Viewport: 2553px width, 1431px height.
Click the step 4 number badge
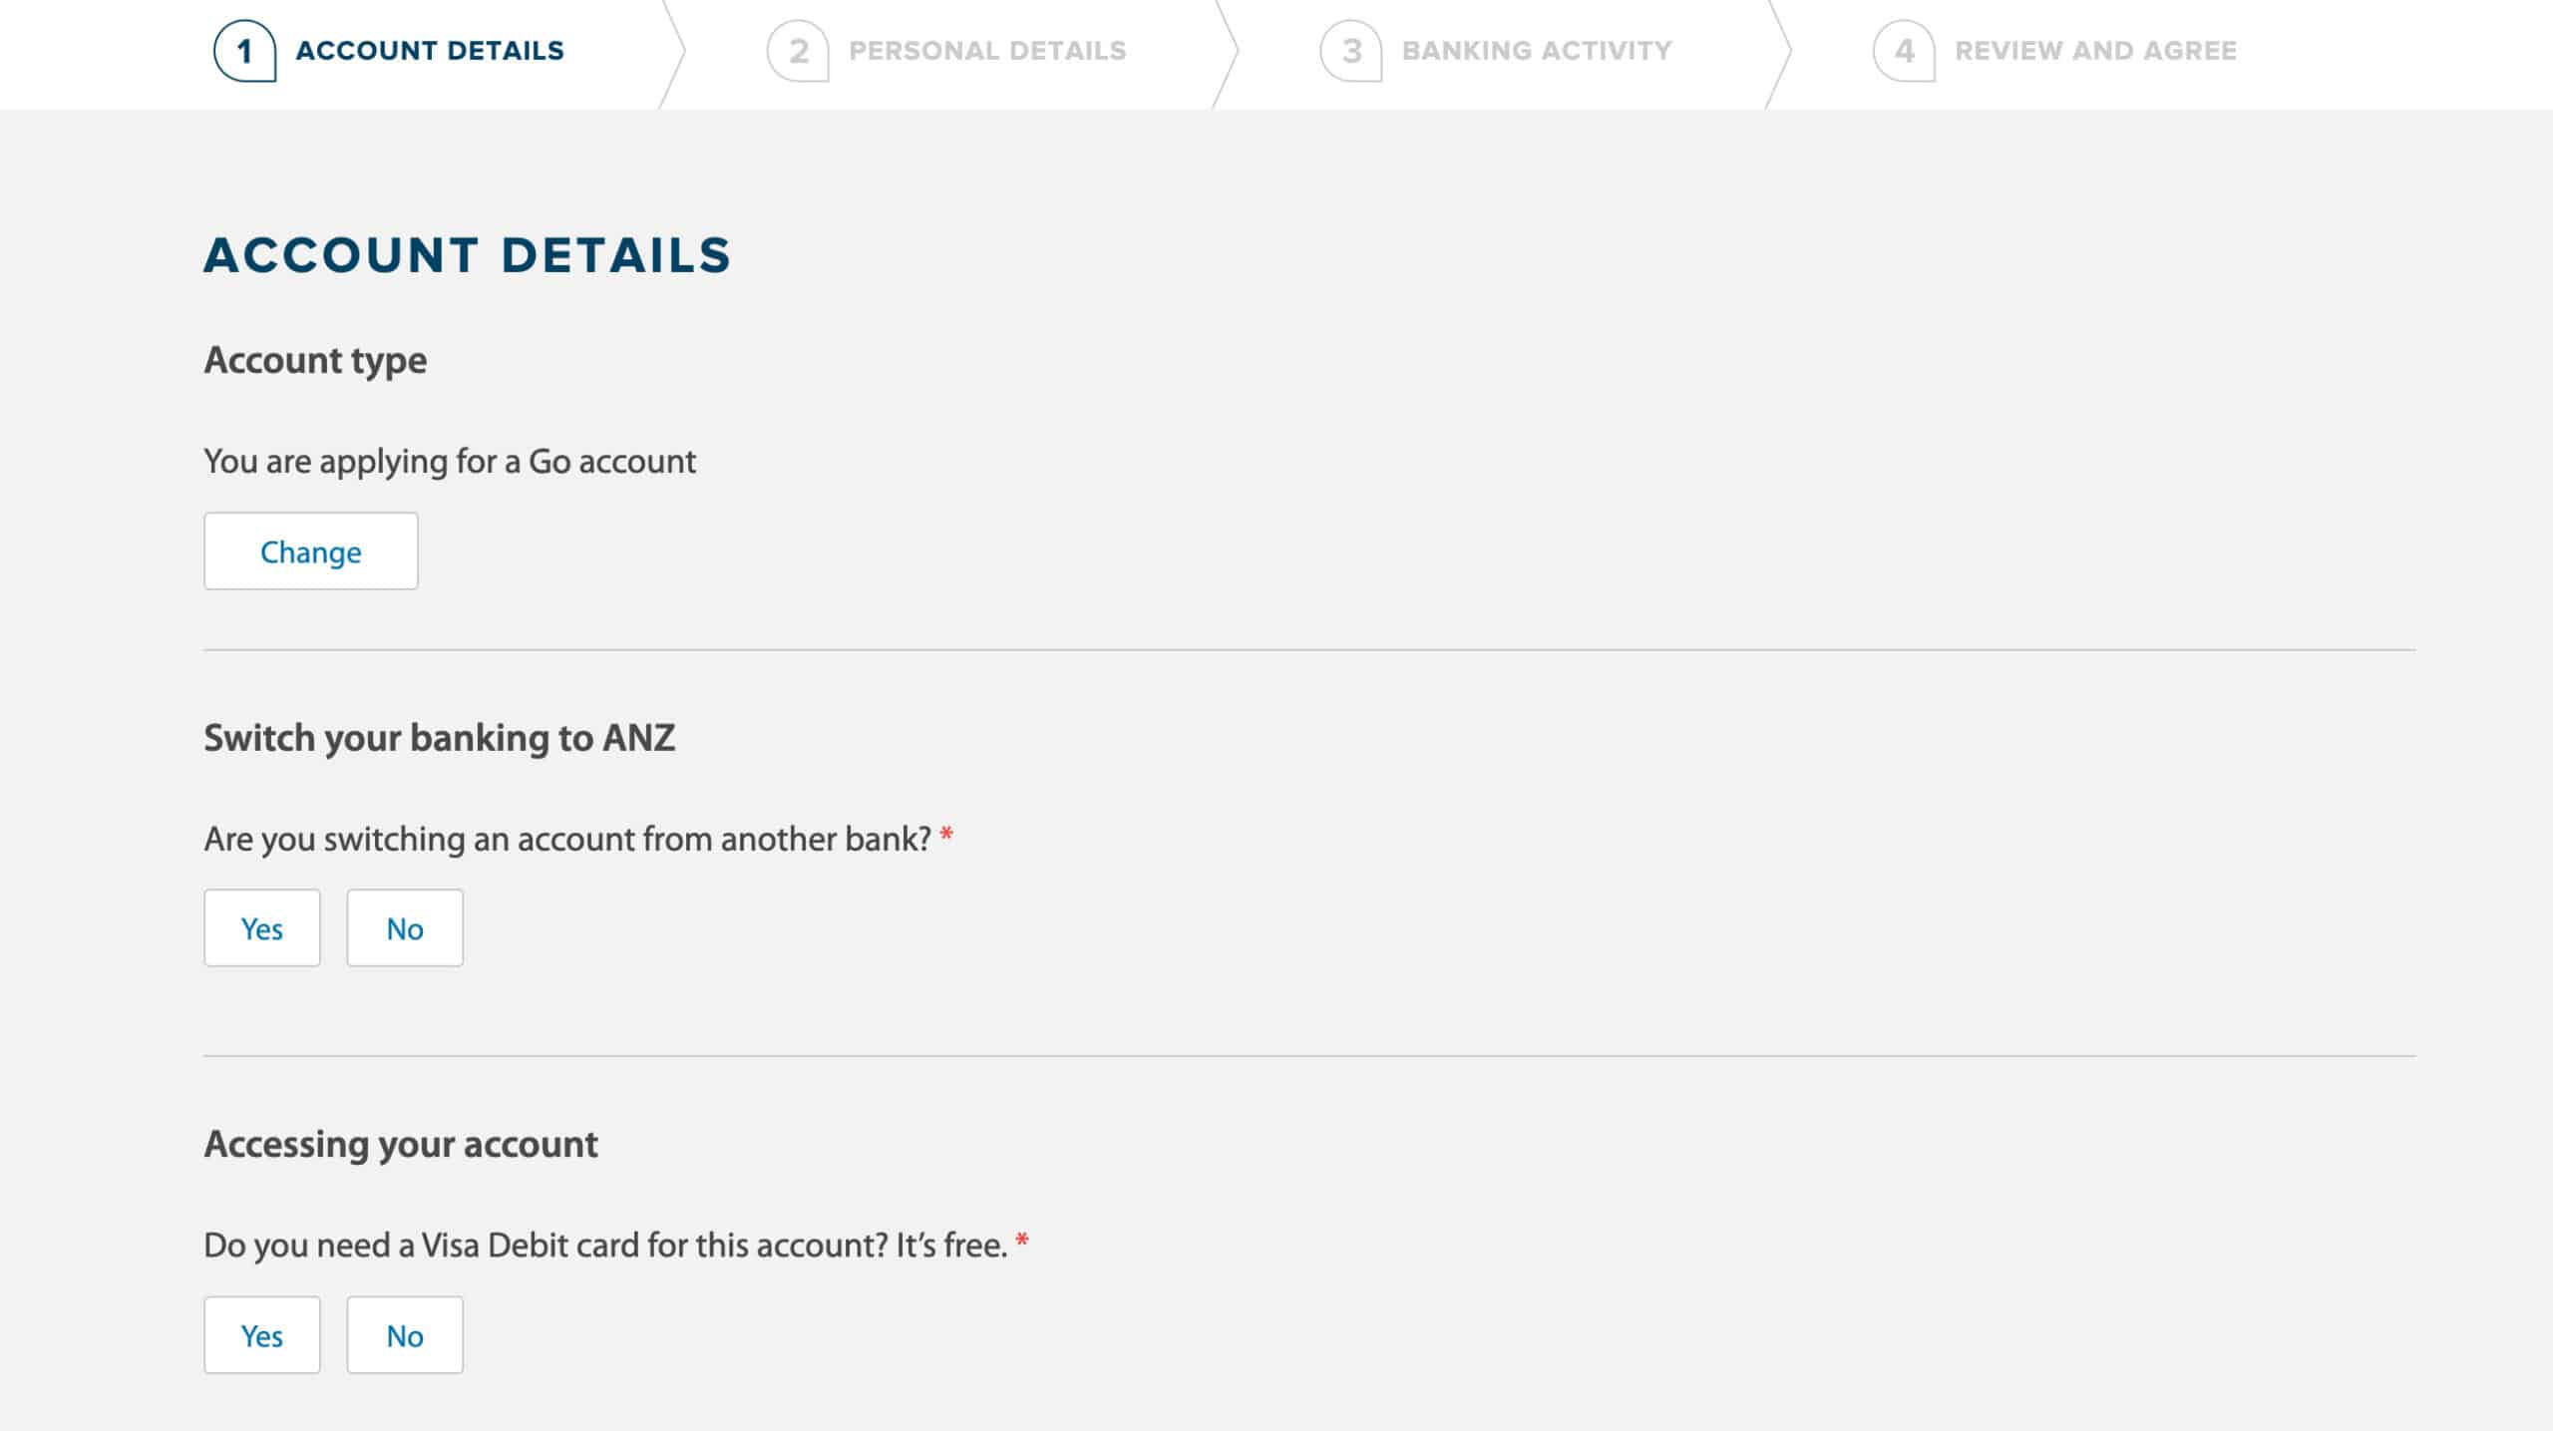click(x=1904, y=51)
